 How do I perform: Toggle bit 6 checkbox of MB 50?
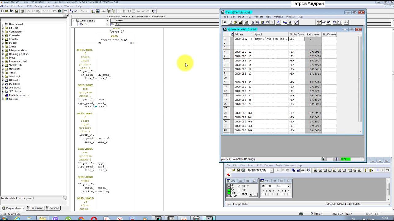(266, 194)
